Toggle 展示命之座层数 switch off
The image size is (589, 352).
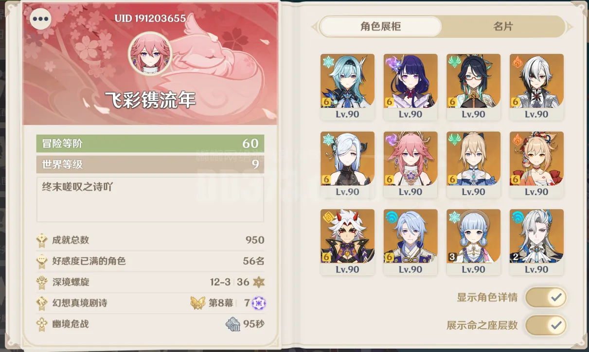click(546, 325)
